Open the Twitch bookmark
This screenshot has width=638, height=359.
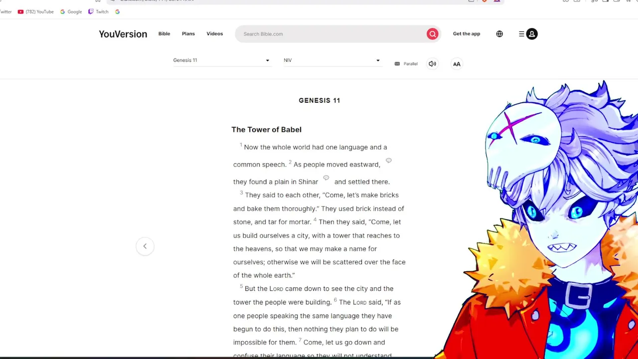coord(98,11)
